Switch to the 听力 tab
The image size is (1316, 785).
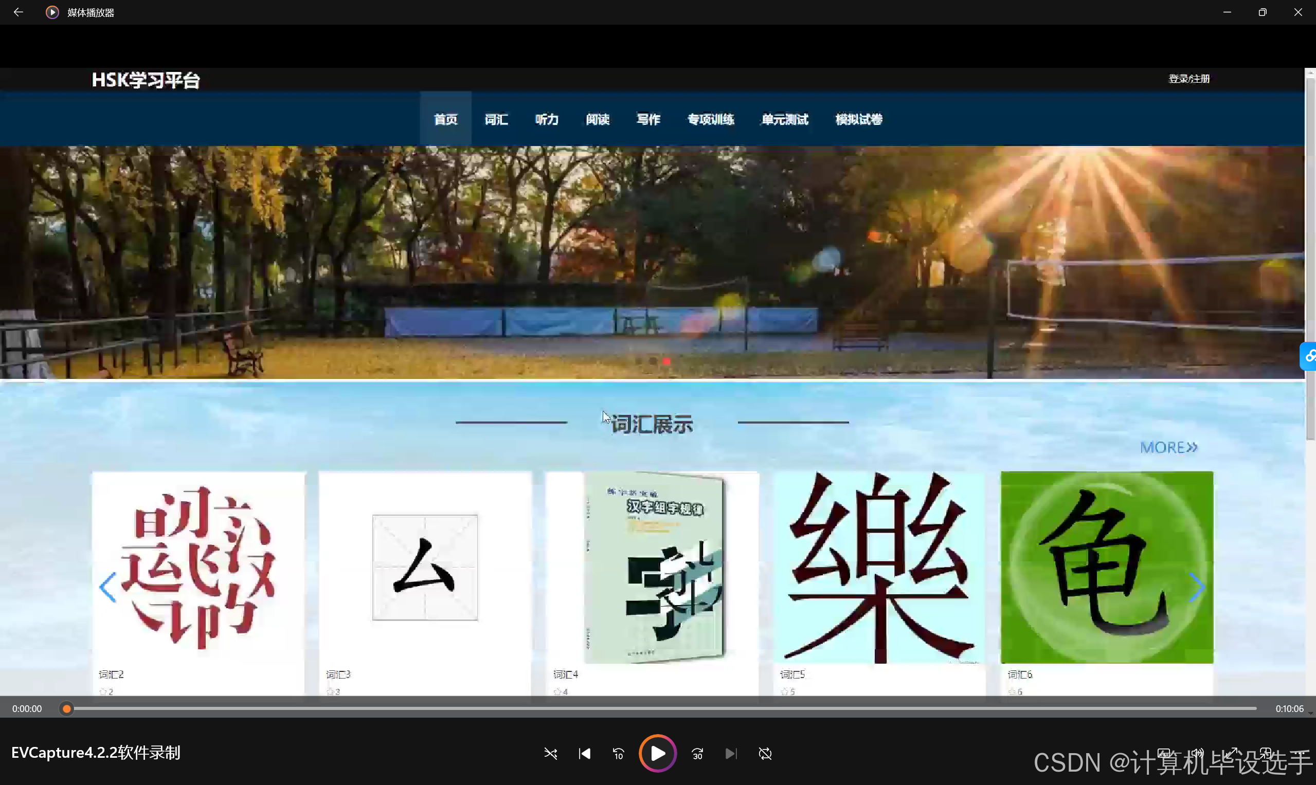pyautogui.click(x=547, y=120)
